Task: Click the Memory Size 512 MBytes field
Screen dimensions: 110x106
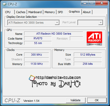Action: point(88,55)
